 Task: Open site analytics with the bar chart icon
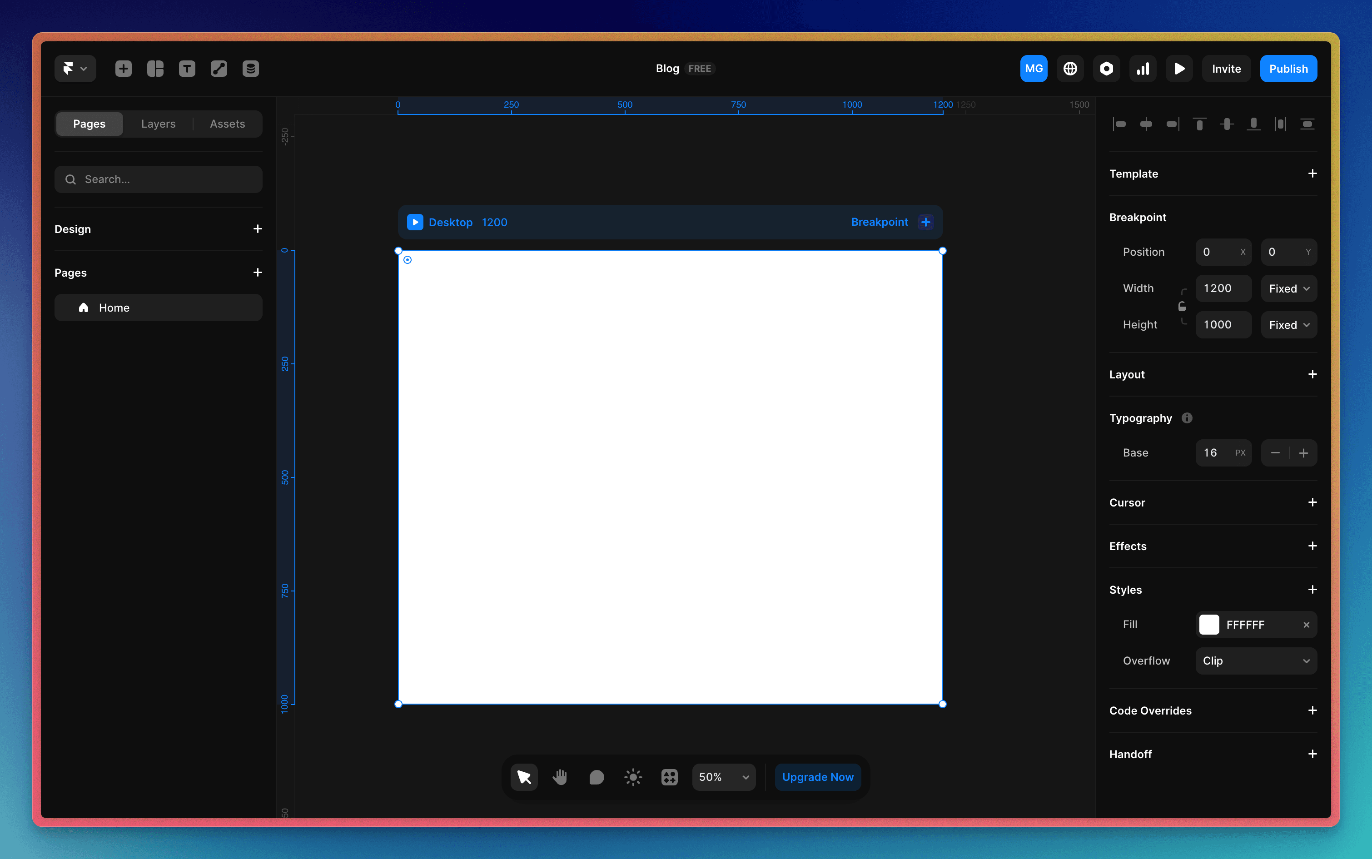(x=1143, y=68)
